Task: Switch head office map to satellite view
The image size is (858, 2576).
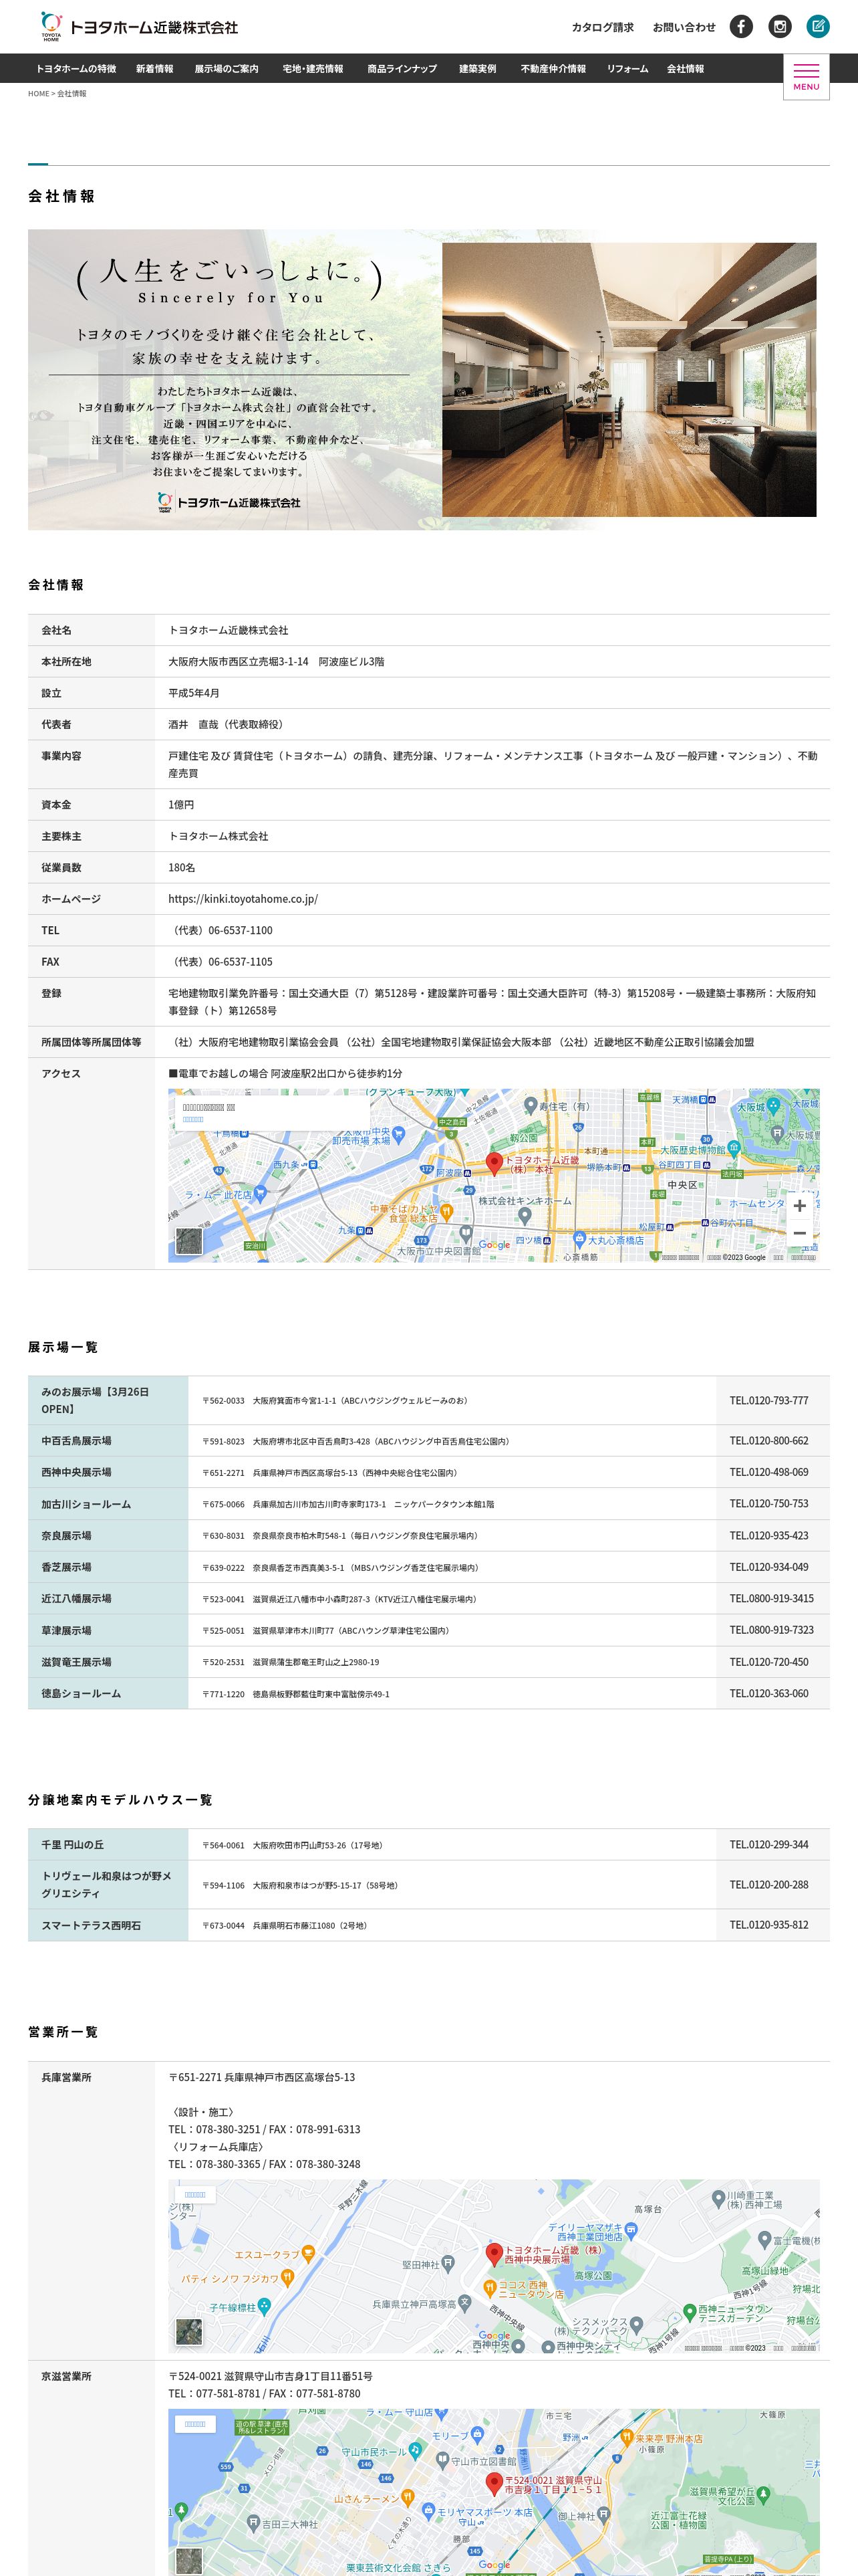Action: coord(189,1241)
